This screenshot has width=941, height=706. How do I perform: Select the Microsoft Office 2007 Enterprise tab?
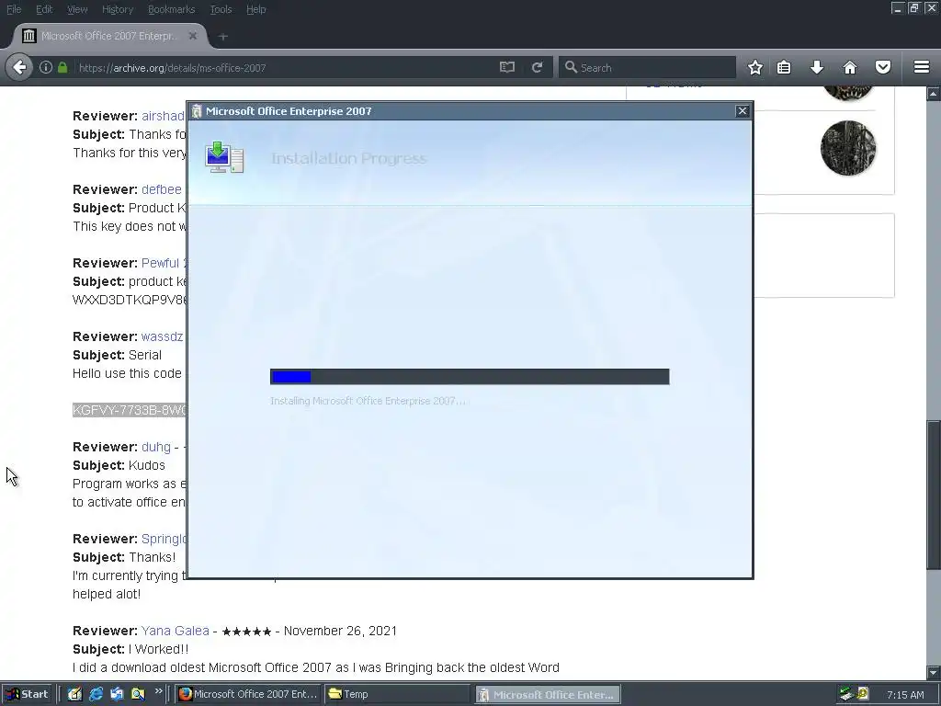pos(109,36)
